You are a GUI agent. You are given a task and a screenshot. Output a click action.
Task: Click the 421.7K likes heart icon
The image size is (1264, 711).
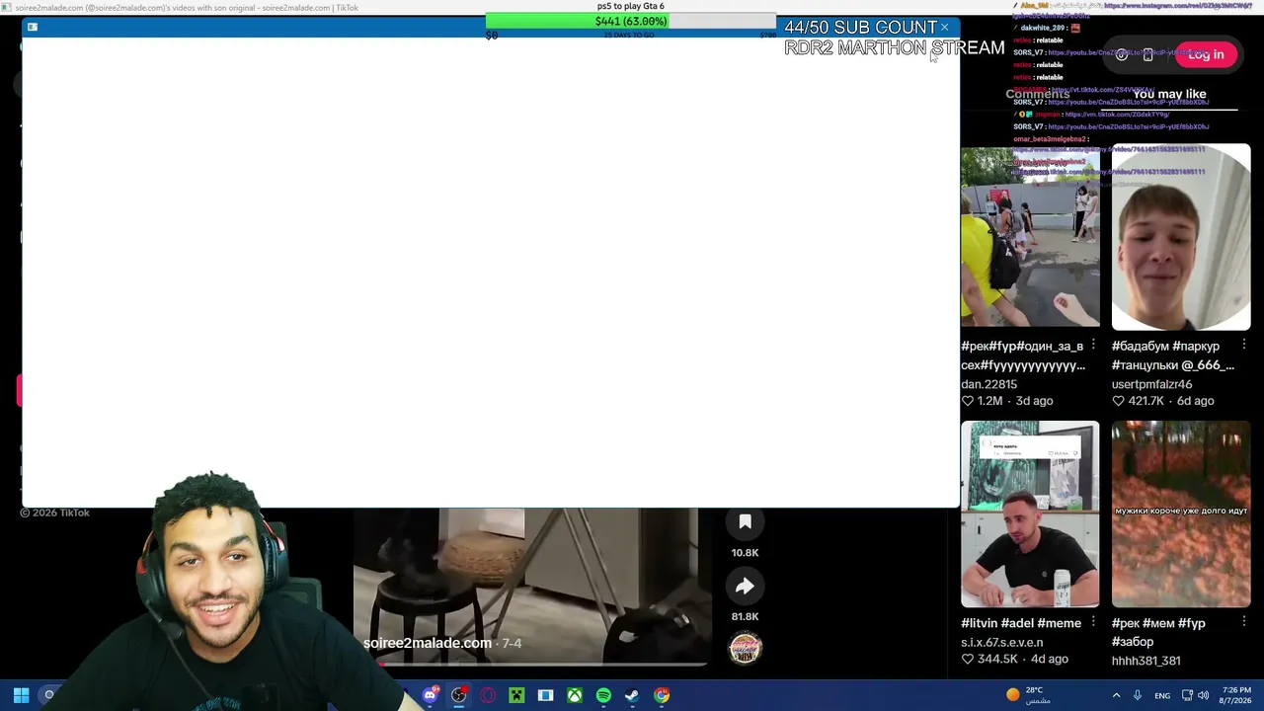pyautogui.click(x=1118, y=401)
